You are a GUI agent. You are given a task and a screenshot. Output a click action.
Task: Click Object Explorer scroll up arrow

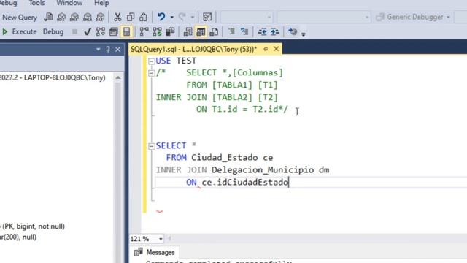tap(118, 78)
